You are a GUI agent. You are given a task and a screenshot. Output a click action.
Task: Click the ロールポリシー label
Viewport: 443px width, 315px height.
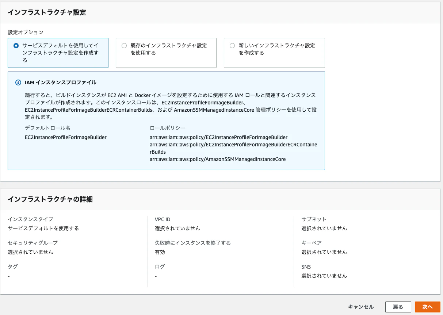tap(168, 128)
